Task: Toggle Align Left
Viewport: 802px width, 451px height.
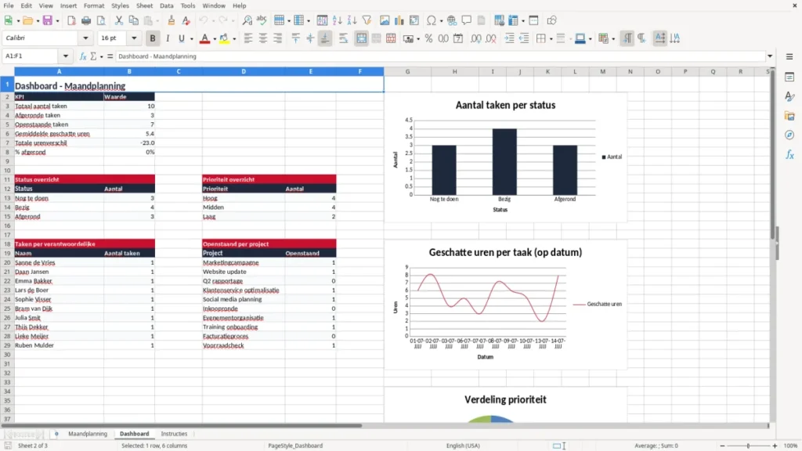Action: point(248,38)
